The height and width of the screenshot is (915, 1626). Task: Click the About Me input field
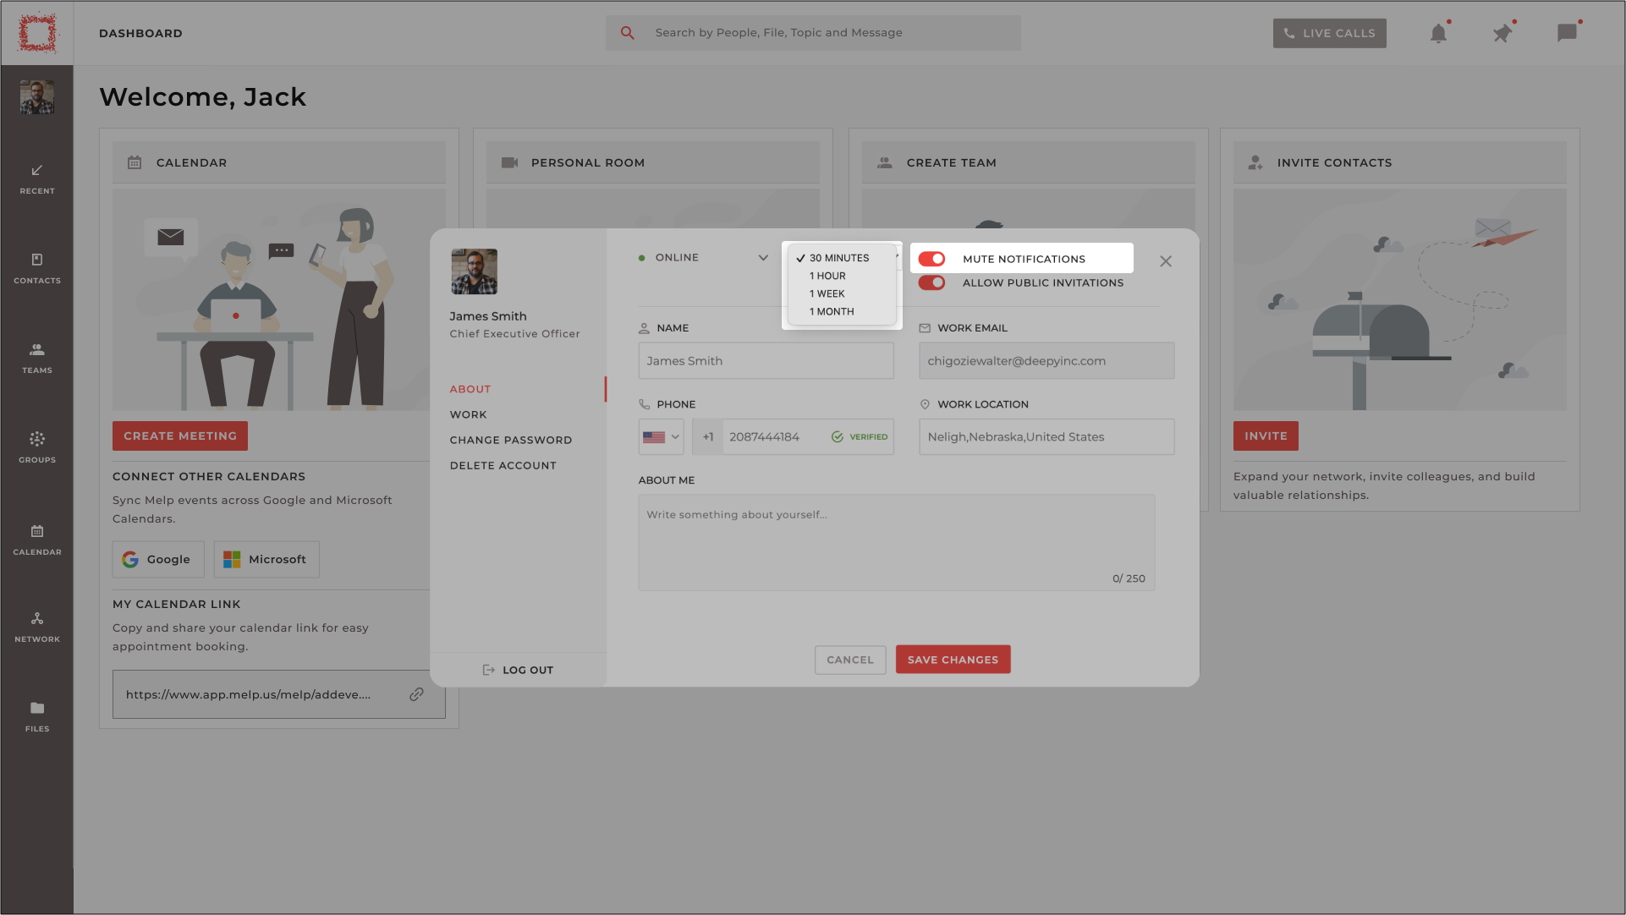896,540
